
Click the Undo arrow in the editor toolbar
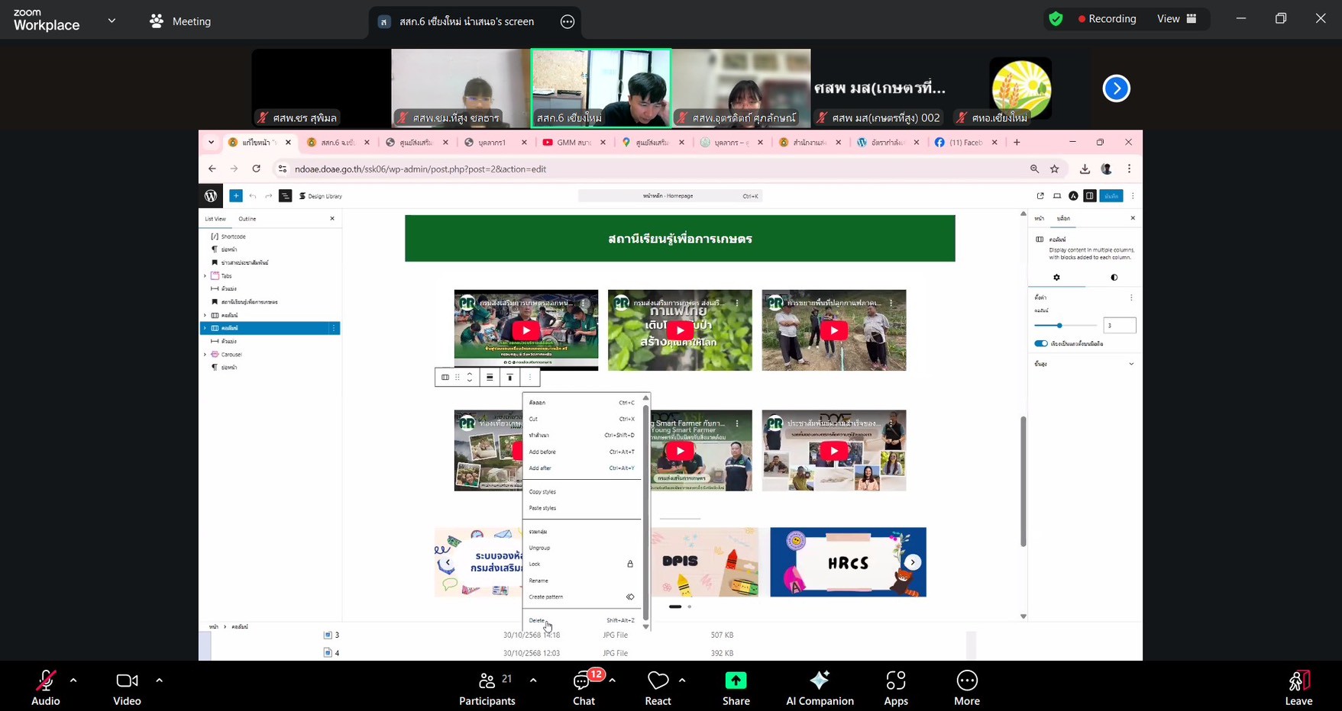253,196
